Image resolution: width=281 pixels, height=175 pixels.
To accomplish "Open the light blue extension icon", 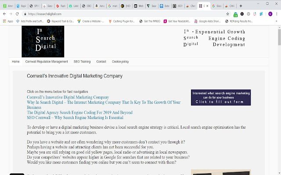I will tap(261, 14).
